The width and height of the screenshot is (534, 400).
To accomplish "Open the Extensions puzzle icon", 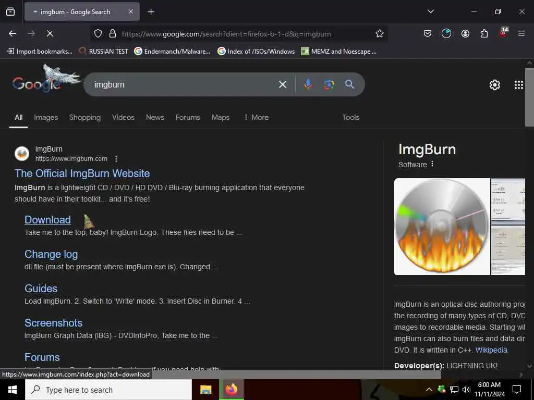I will click(x=484, y=33).
